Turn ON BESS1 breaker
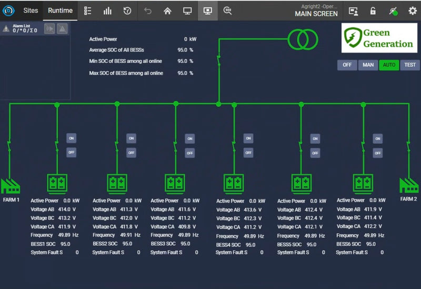Viewport: 421px width, 289px height. click(72, 138)
